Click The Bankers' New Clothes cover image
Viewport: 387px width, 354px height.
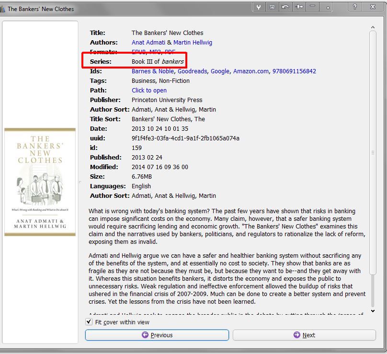pyautogui.click(x=40, y=182)
